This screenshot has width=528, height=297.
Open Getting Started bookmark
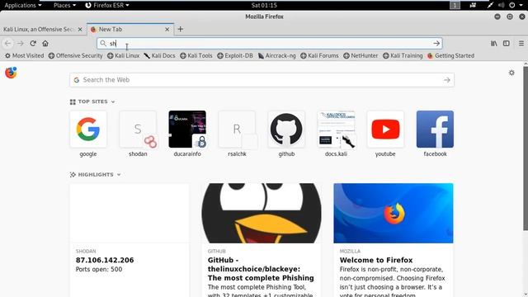point(450,55)
